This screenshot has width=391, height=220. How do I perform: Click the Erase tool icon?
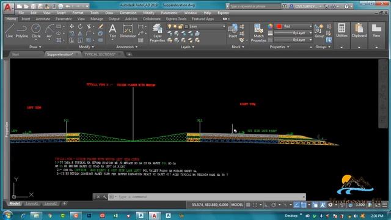pyautogui.click(x=100, y=26)
